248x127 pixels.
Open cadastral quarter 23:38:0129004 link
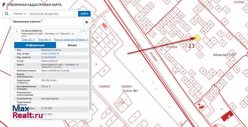tap(48, 57)
